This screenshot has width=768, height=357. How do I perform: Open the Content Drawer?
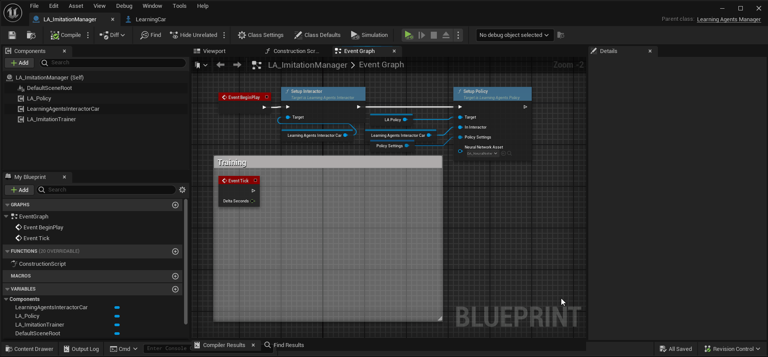click(x=29, y=349)
